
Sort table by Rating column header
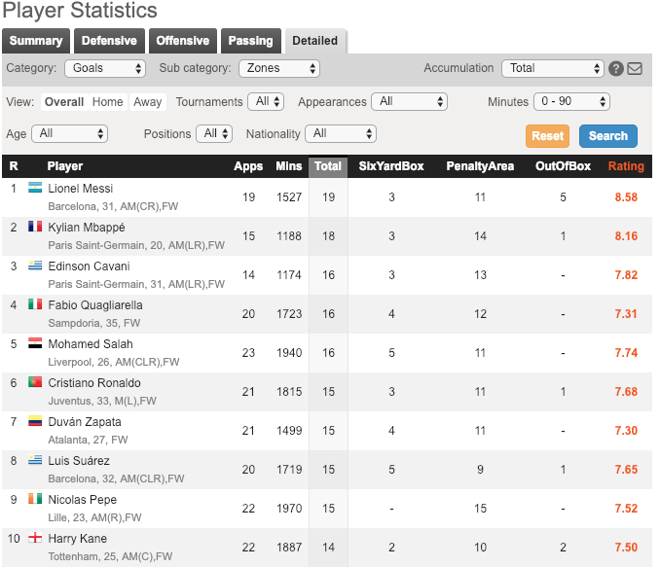(x=626, y=166)
